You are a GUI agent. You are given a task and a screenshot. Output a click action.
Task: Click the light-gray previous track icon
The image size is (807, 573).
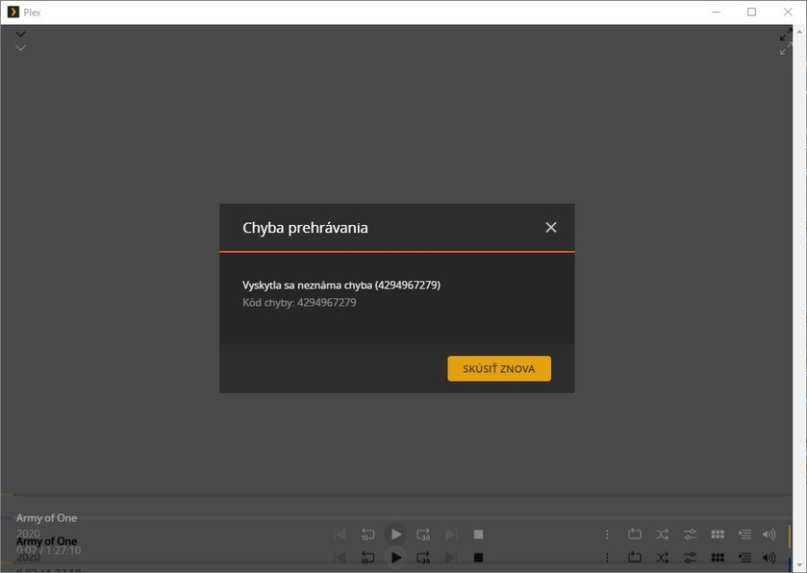point(340,535)
